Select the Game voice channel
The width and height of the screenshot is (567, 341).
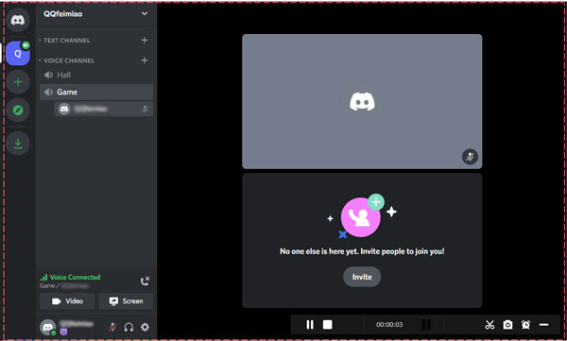click(x=96, y=93)
